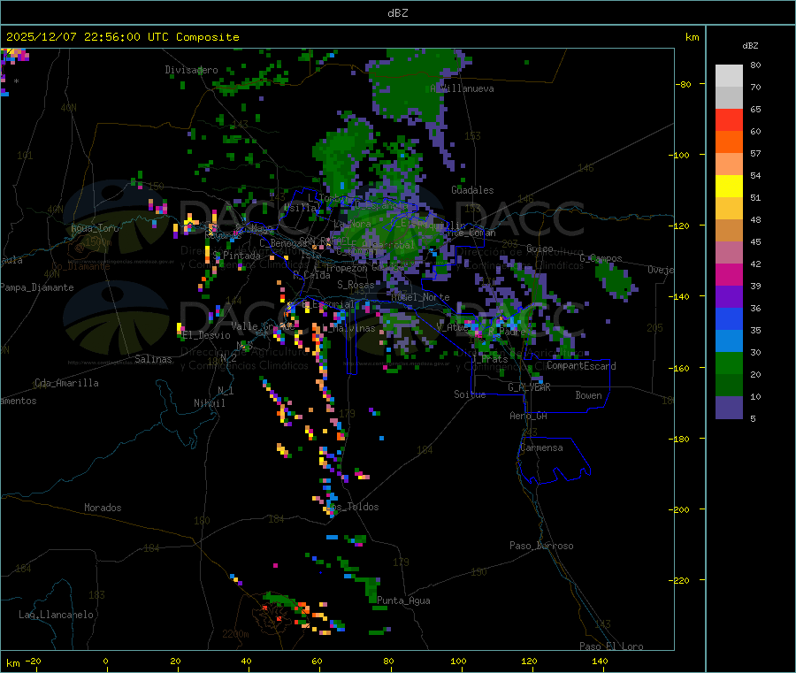The image size is (796, 673).
Task: Select the 'Soitue' location label
Action: pyautogui.click(x=470, y=394)
